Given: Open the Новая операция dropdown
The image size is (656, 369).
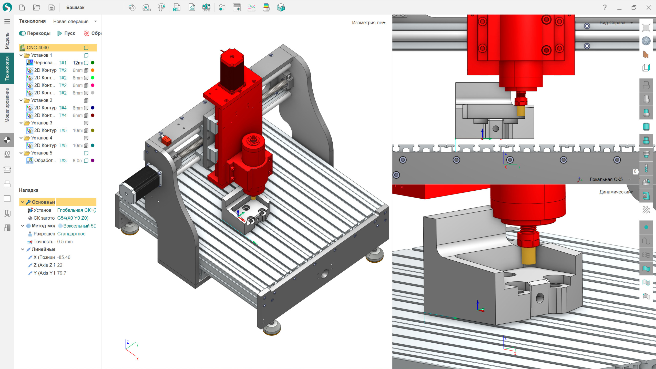Looking at the screenshot, I should 95,21.
